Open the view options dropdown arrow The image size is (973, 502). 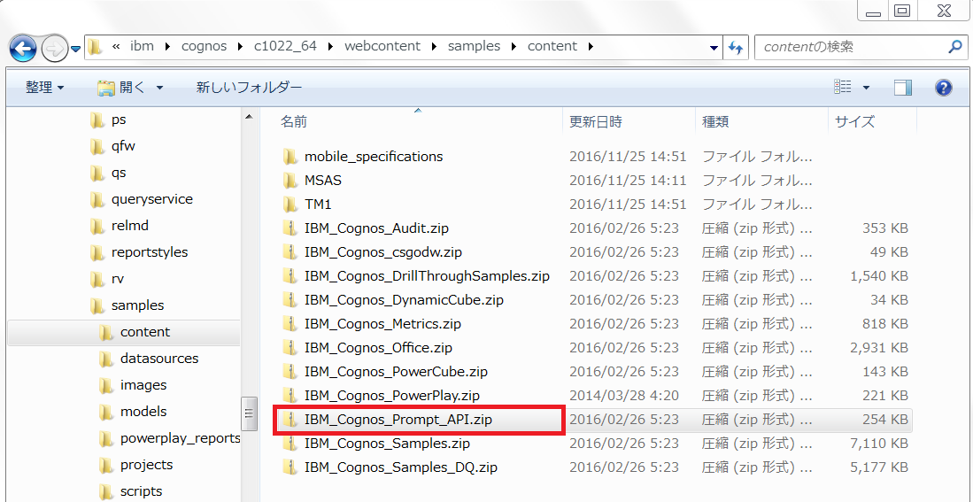coord(866,89)
